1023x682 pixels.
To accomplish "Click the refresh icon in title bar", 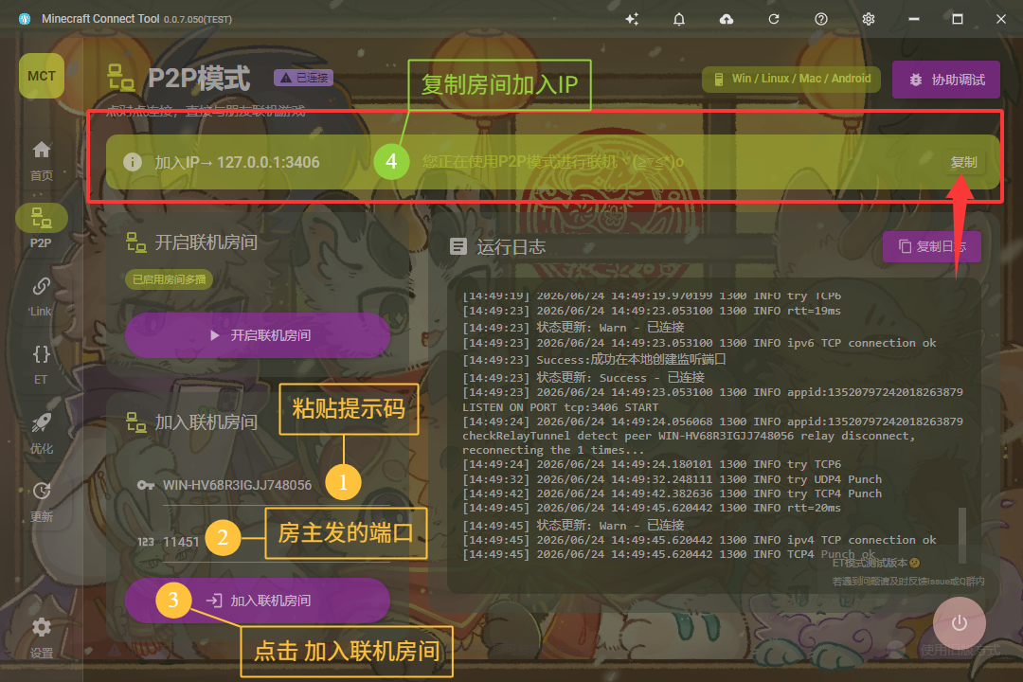I will point(774,19).
